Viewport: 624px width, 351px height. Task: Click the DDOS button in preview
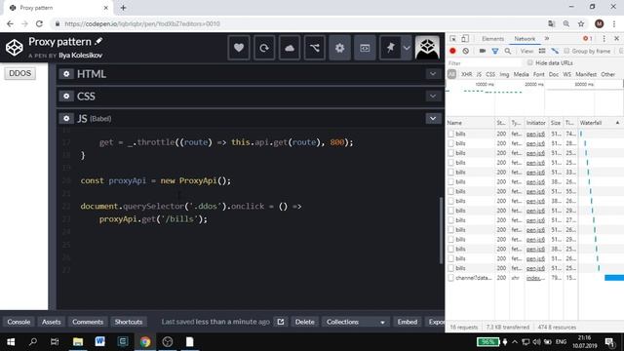tap(19, 74)
